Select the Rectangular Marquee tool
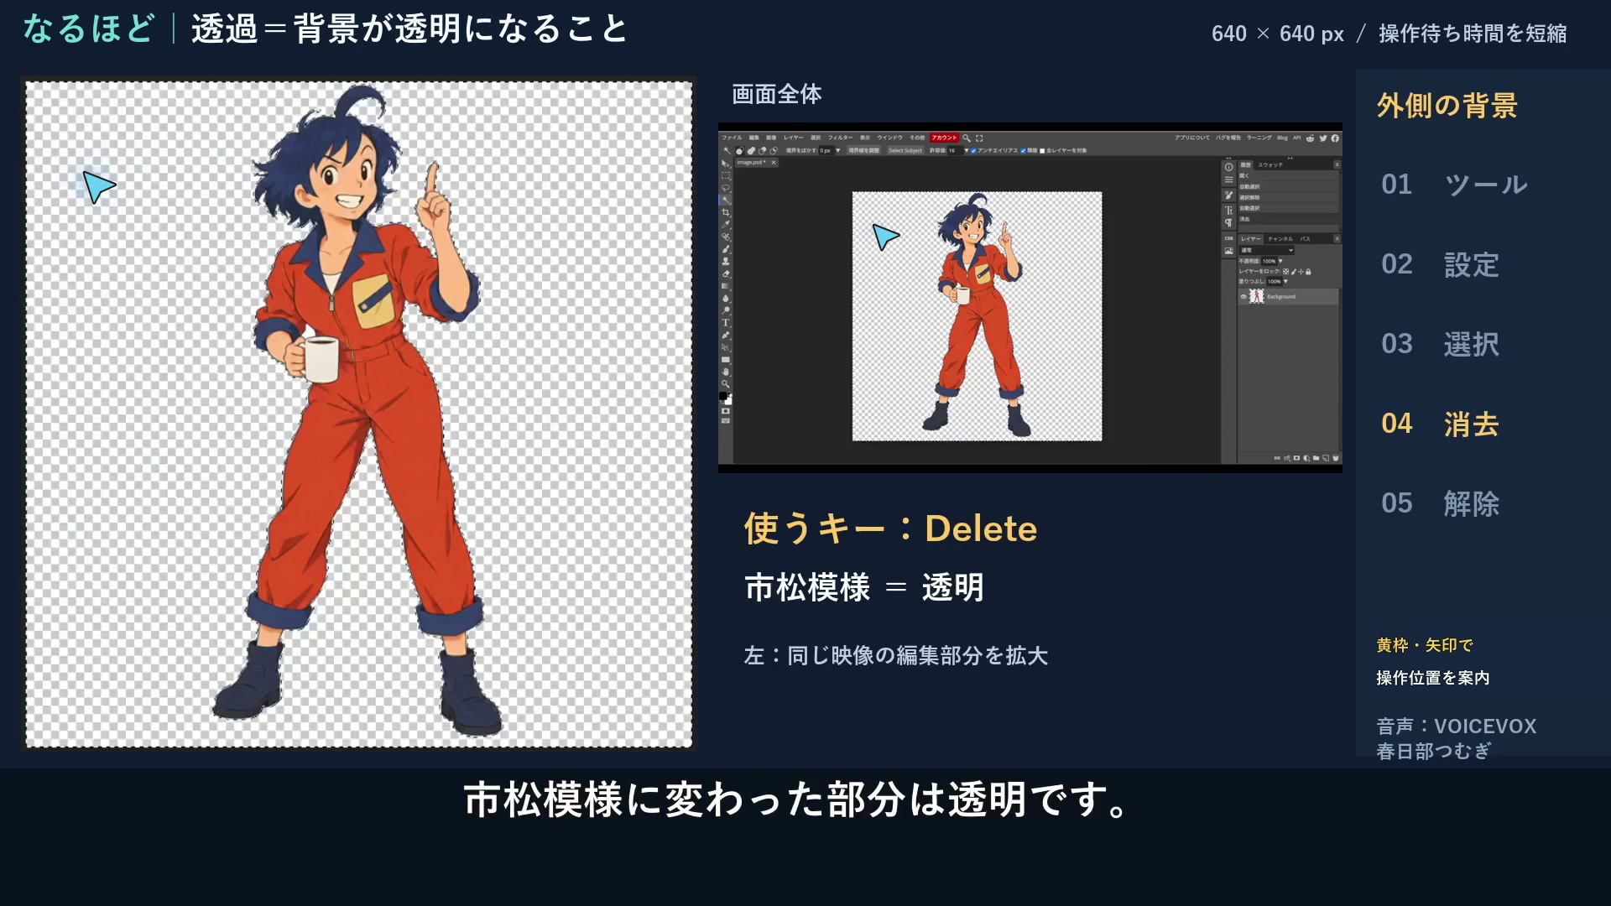This screenshot has height=906, width=1611. [x=726, y=175]
